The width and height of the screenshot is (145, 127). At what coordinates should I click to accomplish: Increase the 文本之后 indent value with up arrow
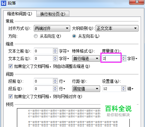click(x=55, y=57)
